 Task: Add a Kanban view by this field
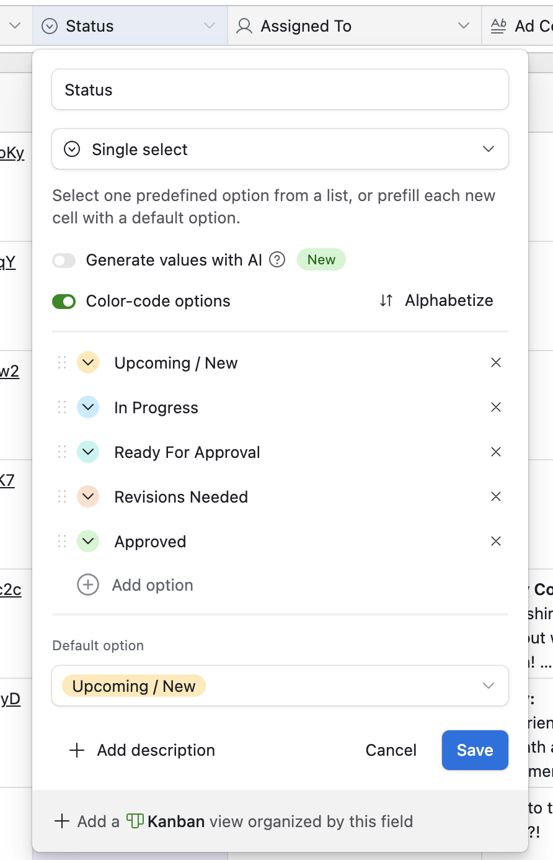pos(234,822)
